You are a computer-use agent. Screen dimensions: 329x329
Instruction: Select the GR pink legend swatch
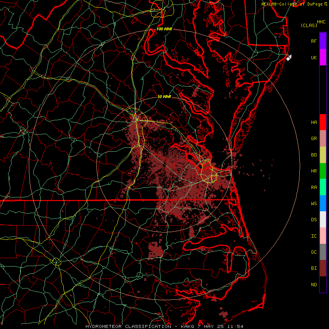click(323, 139)
